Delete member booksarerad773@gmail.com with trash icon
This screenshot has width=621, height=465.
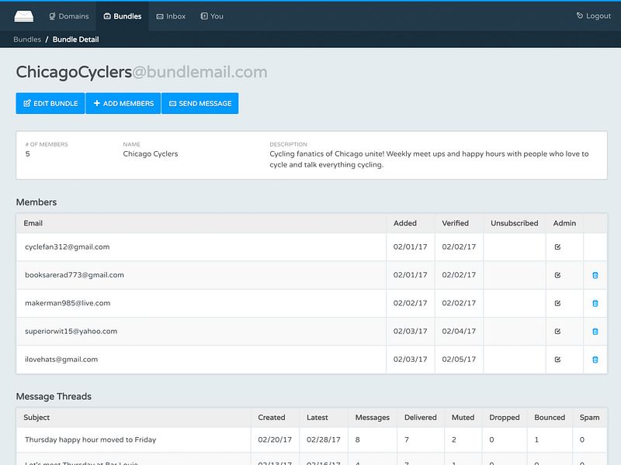point(595,275)
